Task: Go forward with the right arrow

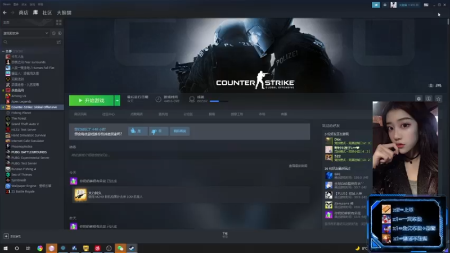Action: point(12,12)
